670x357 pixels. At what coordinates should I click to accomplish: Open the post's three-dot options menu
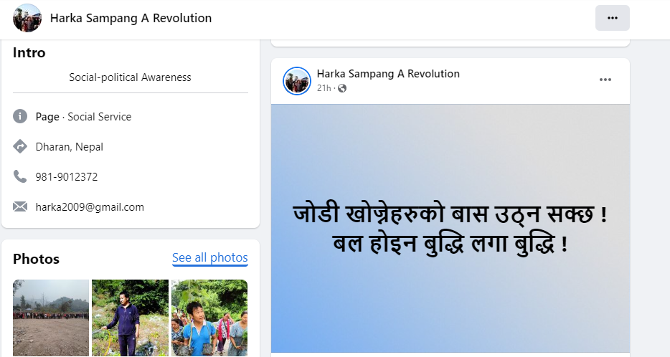click(x=605, y=80)
